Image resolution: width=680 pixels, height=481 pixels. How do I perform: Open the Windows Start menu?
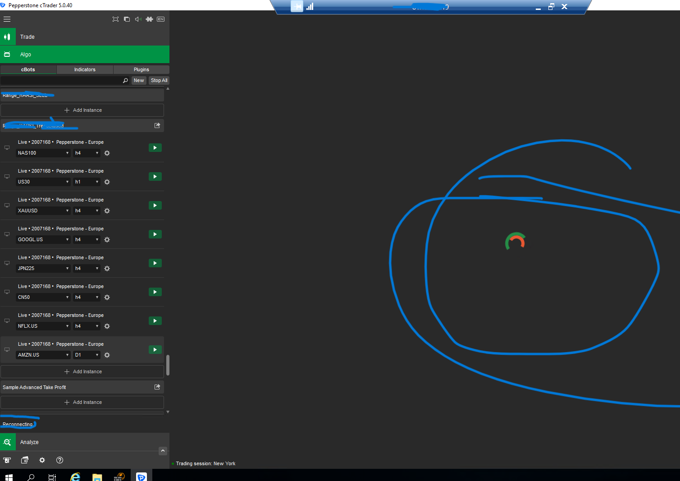click(x=9, y=477)
